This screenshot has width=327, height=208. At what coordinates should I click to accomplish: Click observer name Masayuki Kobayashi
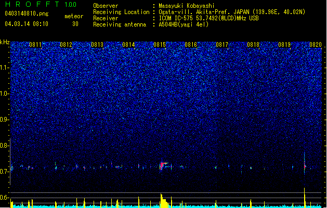tap(187, 6)
